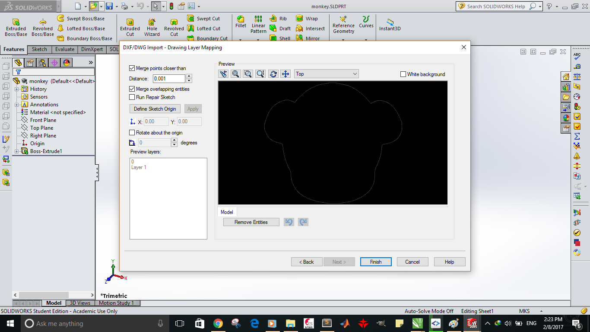Cancel the DXF/DWG import dialog
Image resolution: width=590 pixels, height=332 pixels.
[x=412, y=262]
